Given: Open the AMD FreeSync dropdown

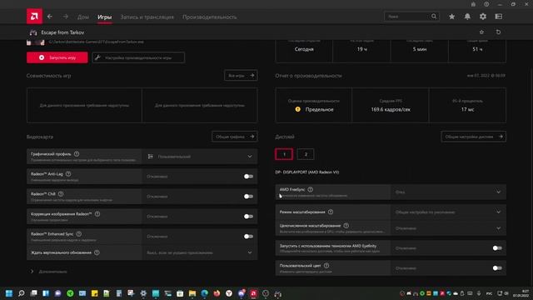Looking at the screenshot, I should 448,192.
